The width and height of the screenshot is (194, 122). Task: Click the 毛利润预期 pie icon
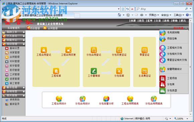click(x=163, y=33)
